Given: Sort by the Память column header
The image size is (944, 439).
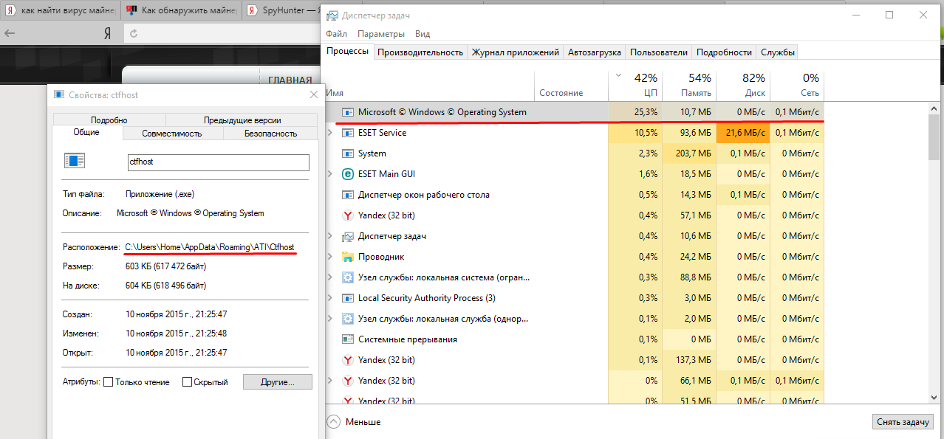Looking at the screenshot, I should tap(689, 86).
